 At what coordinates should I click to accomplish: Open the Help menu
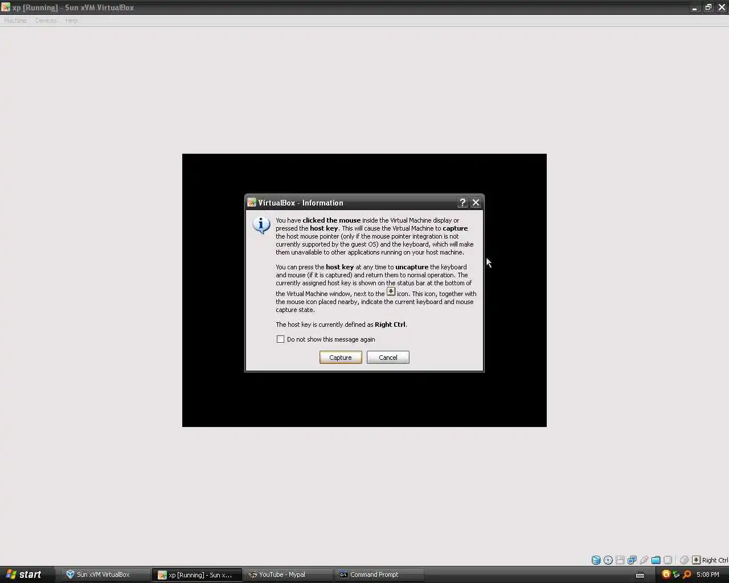(x=71, y=20)
